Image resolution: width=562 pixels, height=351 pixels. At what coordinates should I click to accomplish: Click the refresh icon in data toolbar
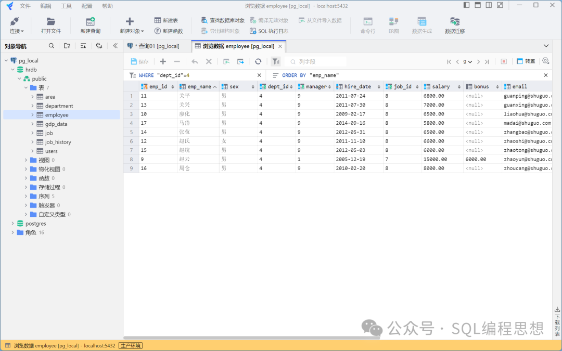coord(258,61)
